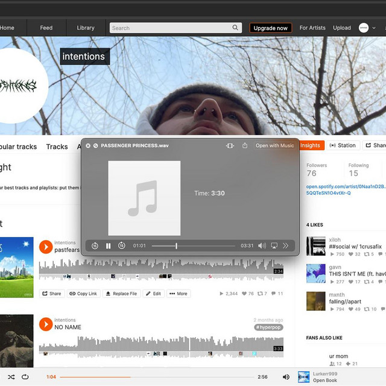Viewport: 386px width, 386px height.
Task: Open the profile avatar dropdown menu
Action: point(367,28)
